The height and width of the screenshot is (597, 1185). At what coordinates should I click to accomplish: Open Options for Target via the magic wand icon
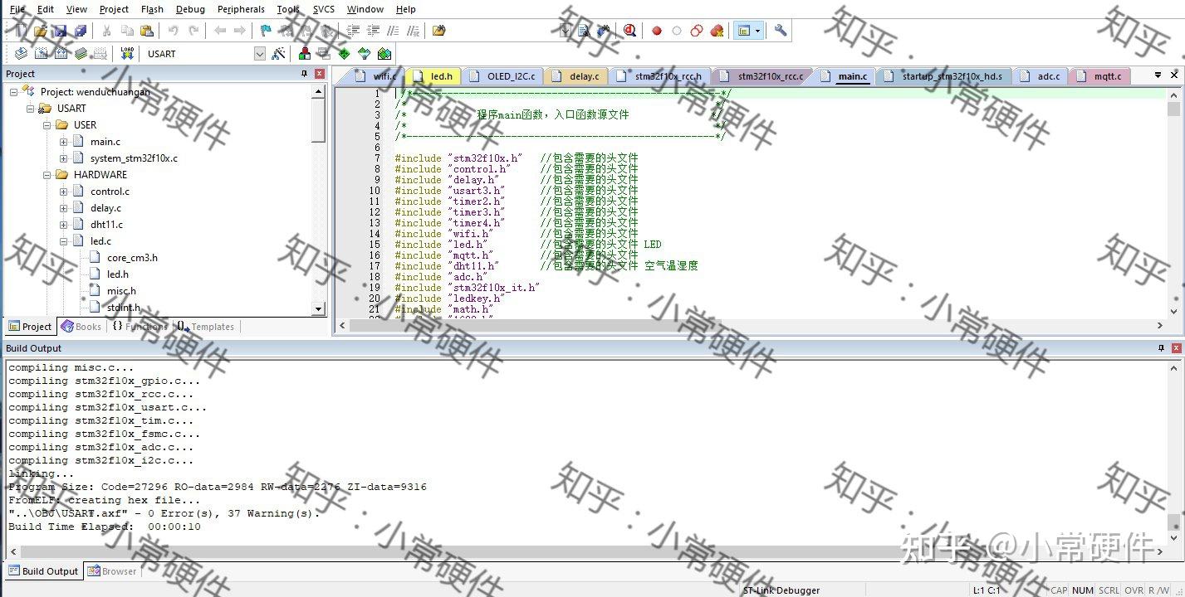279,54
